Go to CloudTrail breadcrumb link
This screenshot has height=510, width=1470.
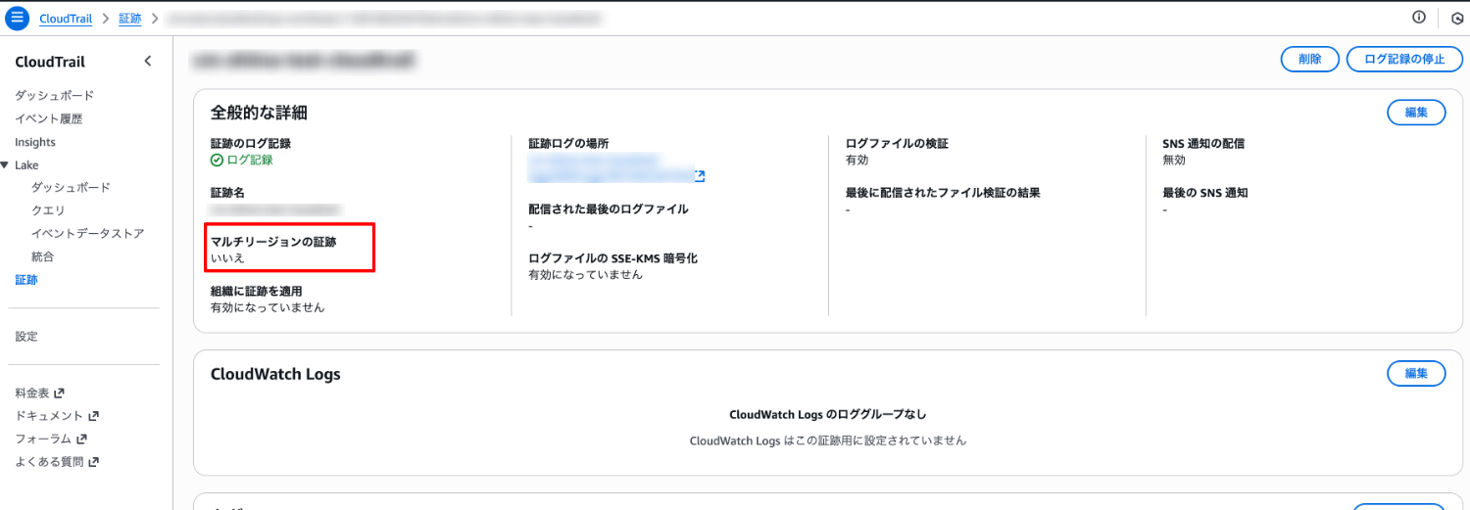click(x=66, y=18)
